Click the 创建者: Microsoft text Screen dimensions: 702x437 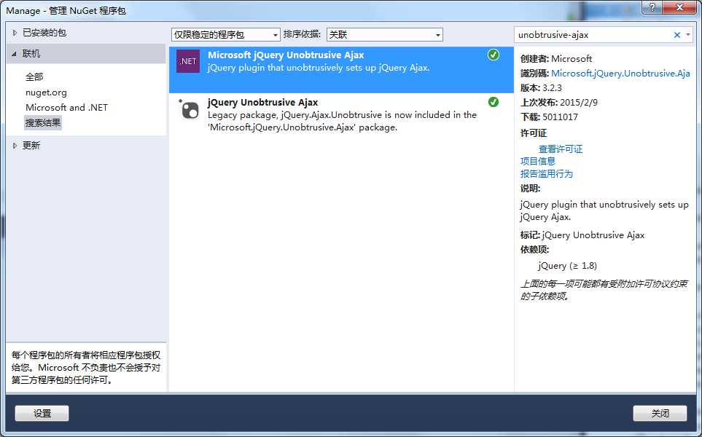556,58
